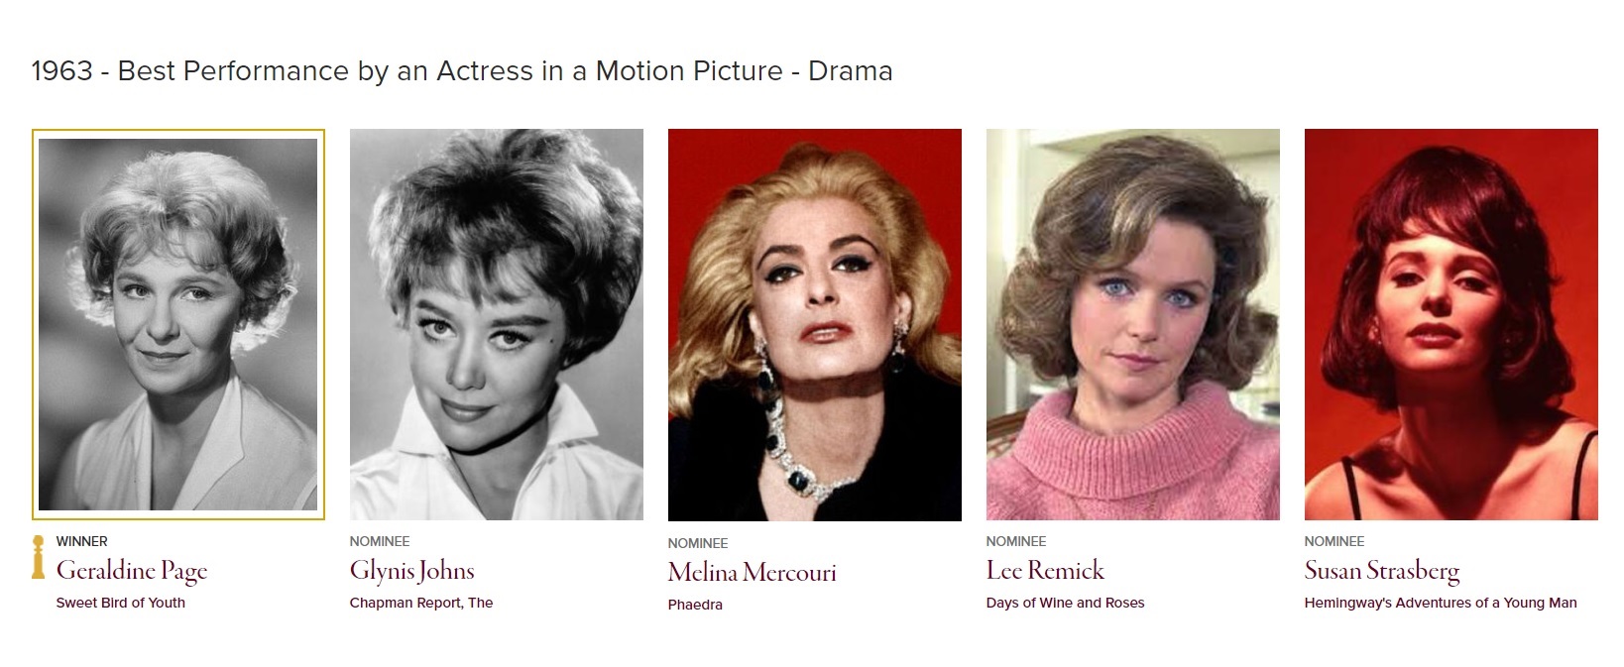Image resolution: width=1624 pixels, height=667 pixels.
Task: Click the "Chapman Report, The" film link
Action: [x=421, y=603]
